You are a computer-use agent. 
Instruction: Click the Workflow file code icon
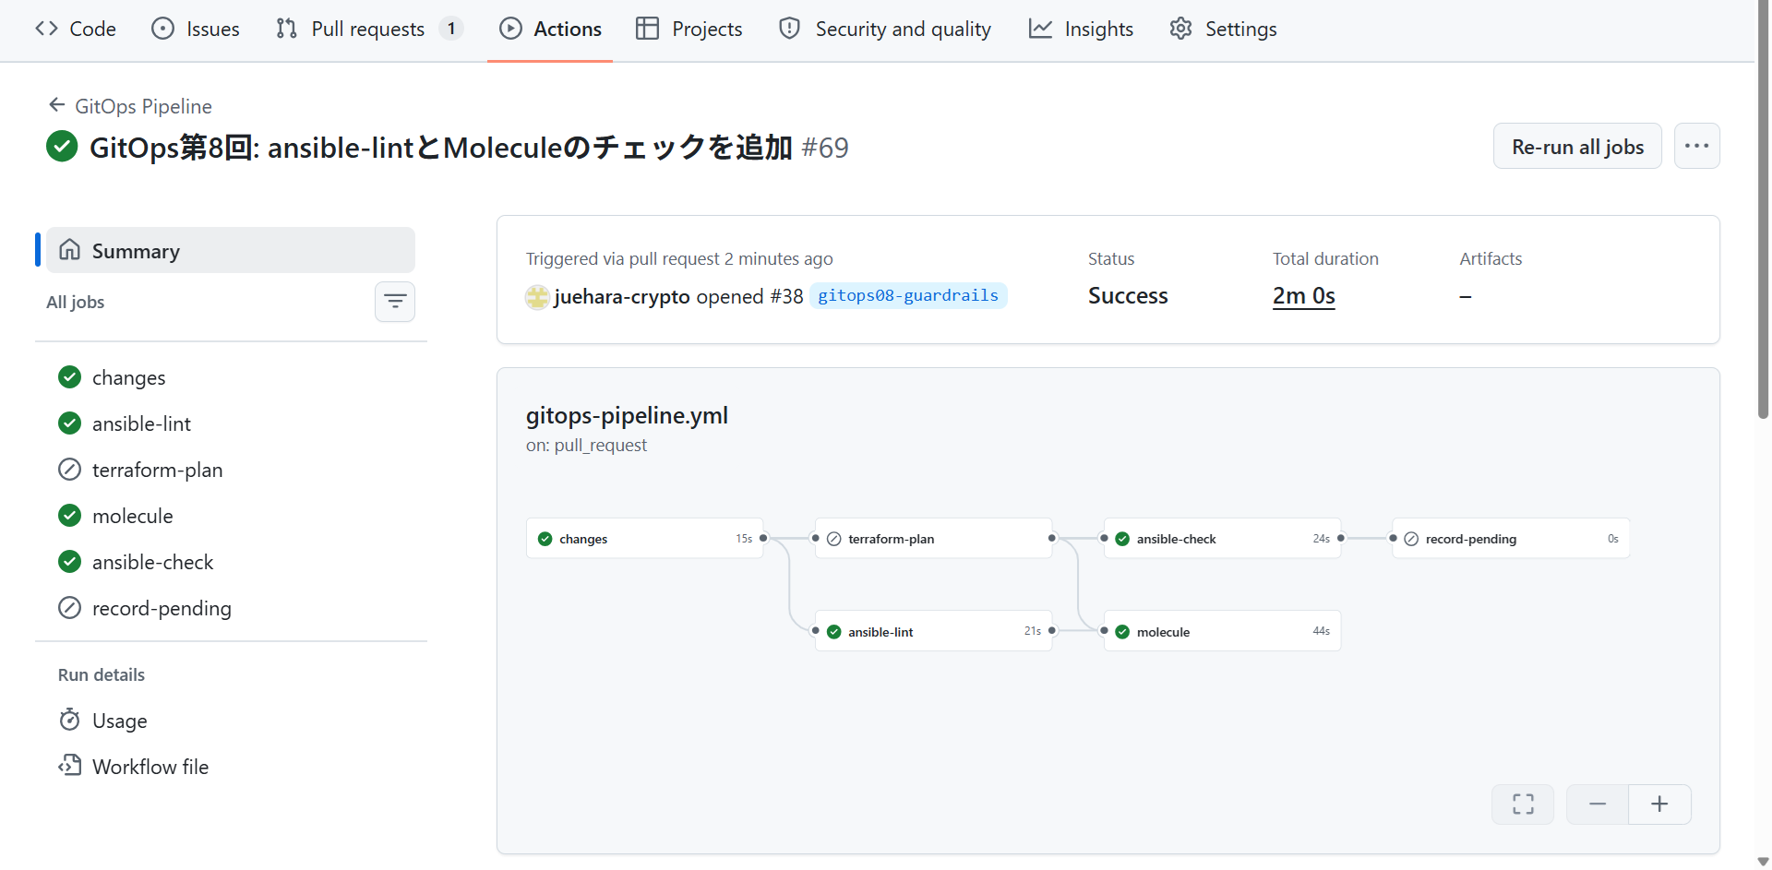tap(69, 766)
